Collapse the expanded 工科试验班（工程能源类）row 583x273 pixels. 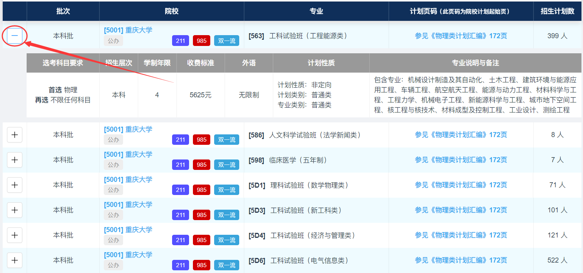(x=15, y=36)
